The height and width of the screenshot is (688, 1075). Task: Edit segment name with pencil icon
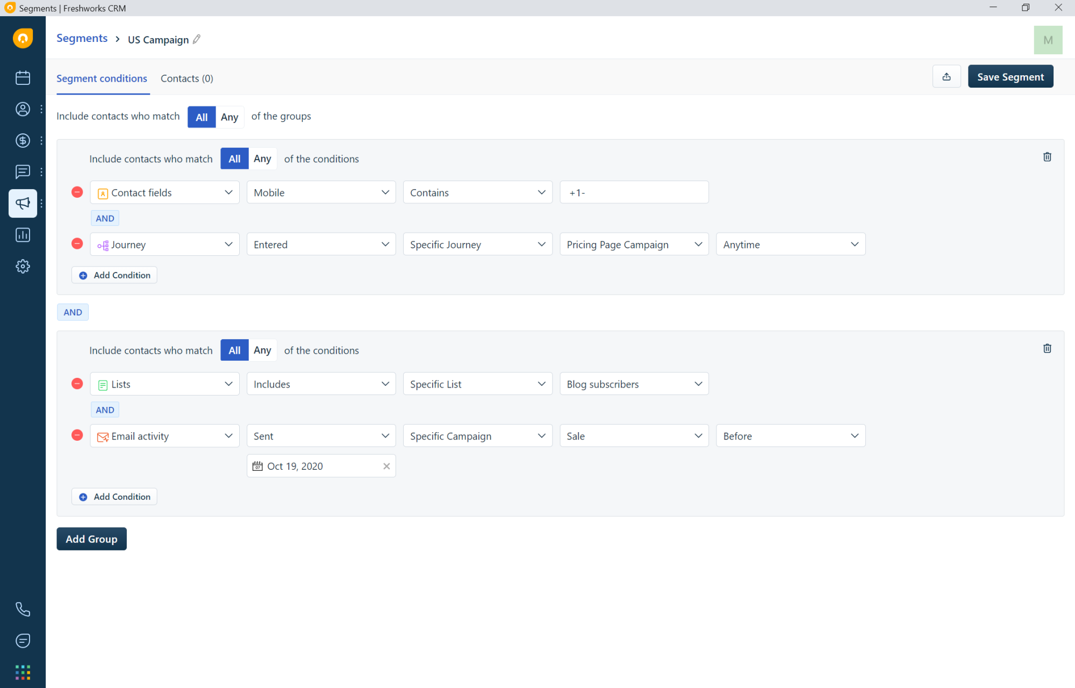click(x=197, y=39)
